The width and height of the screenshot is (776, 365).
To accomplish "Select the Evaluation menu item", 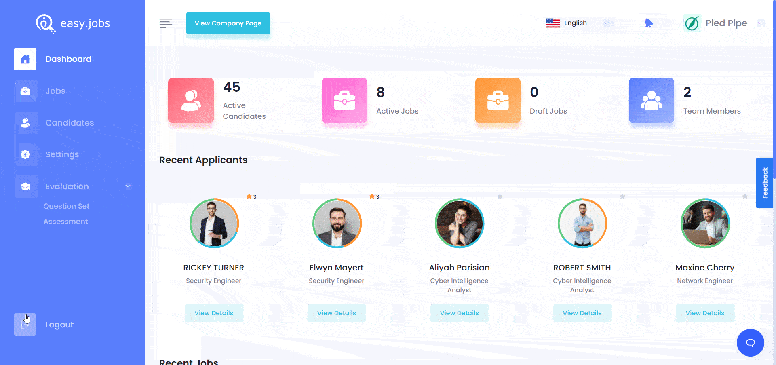I will (67, 186).
